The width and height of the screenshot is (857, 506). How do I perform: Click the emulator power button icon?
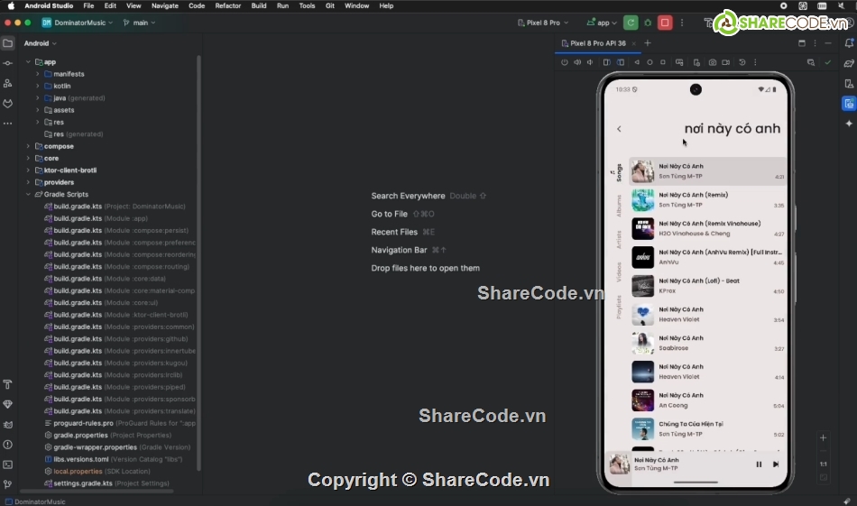coord(565,62)
